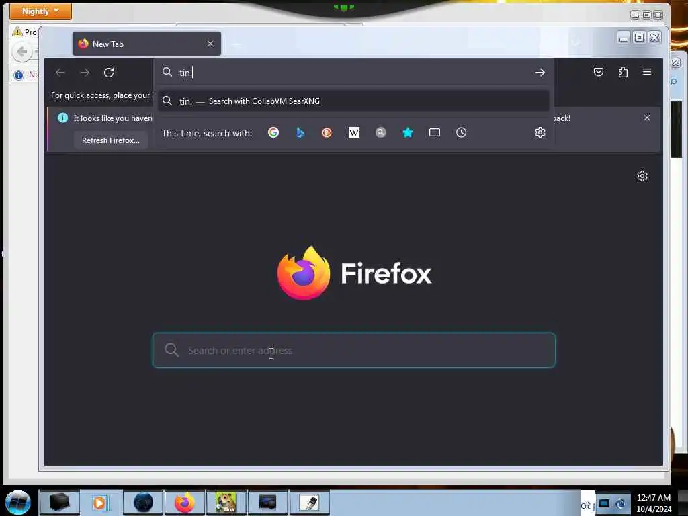Viewport: 688px width, 516px height.
Task: Search this time with Wikipedia
Action: [353, 132]
